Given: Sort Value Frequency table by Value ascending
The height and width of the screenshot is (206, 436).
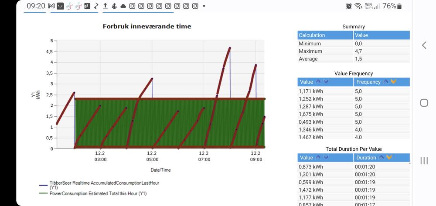Looking at the screenshot, I should tap(318, 82).
